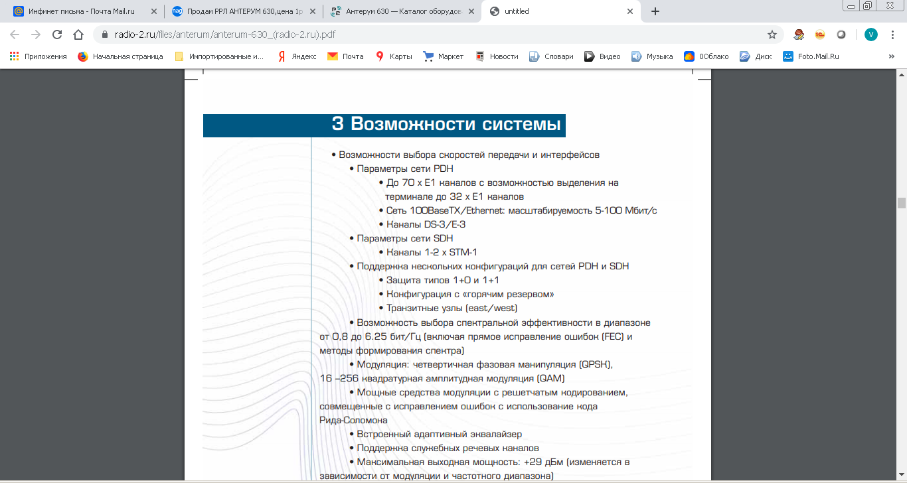The height and width of the screenshot is (483, 907).
Task: Open the browser home page
Action: 78,34
